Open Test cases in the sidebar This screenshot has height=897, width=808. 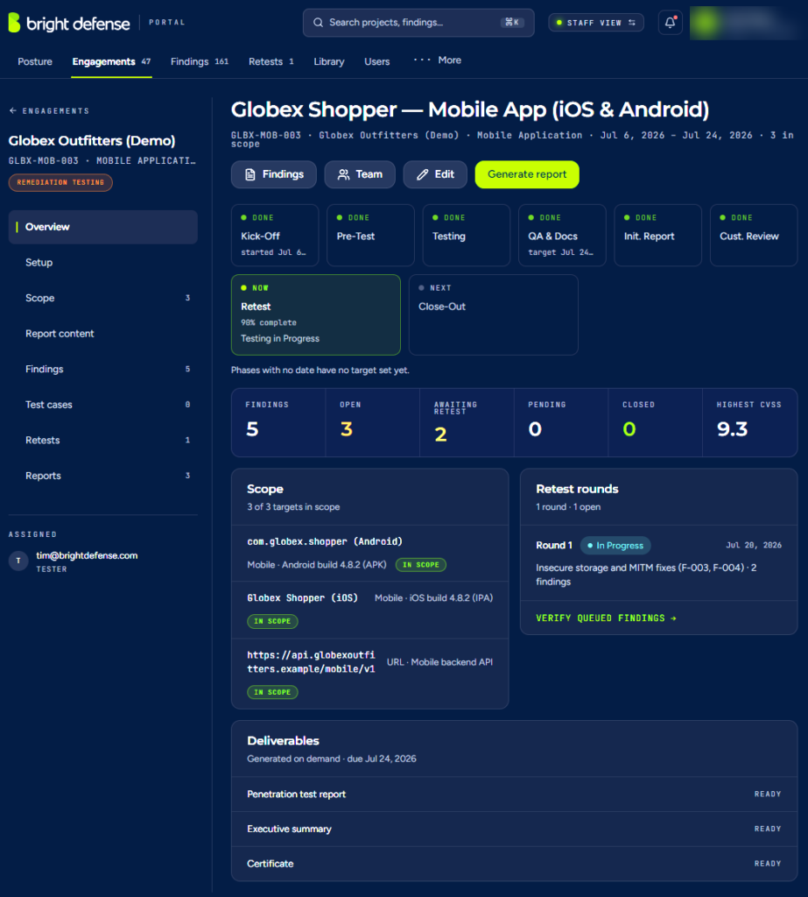[x=103, y=405]
